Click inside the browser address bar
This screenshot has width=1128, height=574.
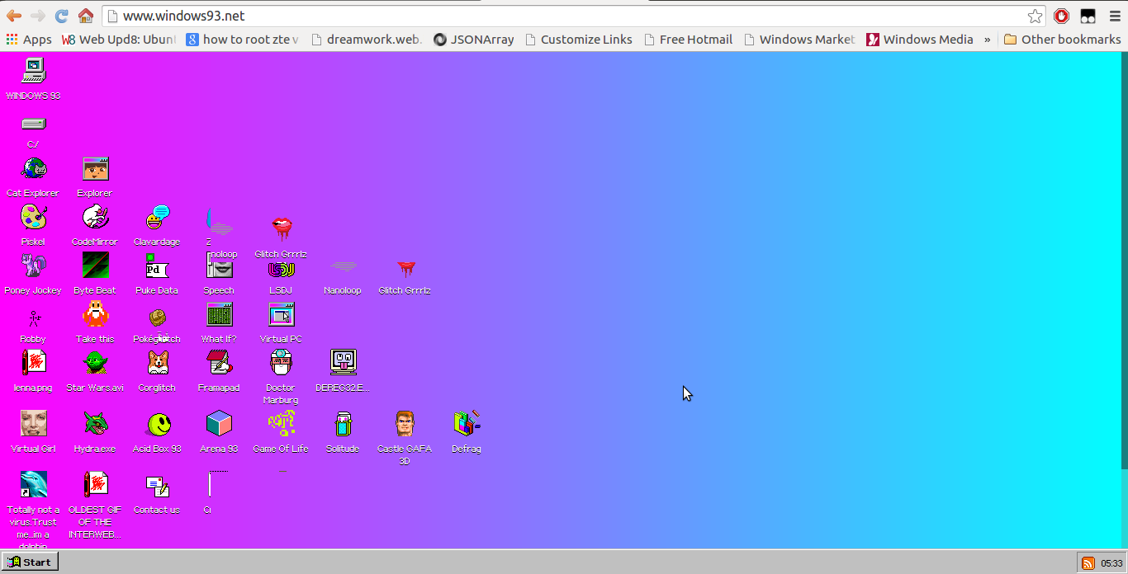[x=495, y=15]
